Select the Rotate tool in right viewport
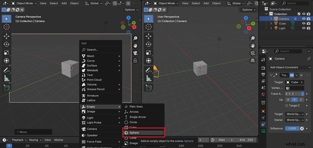 coord(149,44)
